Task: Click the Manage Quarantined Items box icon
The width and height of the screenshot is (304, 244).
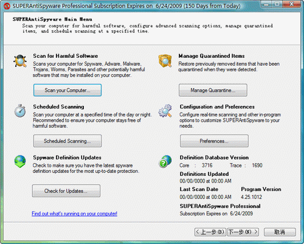Action: (x=165, y=61)
